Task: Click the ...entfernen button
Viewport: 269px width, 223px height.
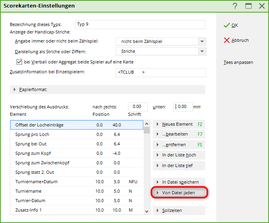Action: tap(178, 145)
